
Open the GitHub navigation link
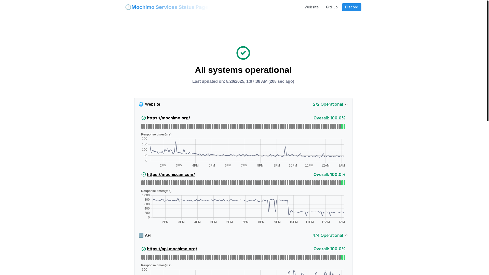click(332, 7)
